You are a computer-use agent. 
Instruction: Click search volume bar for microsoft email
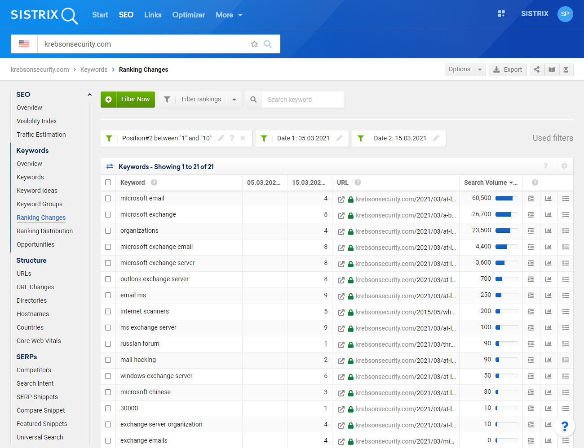(x=506, y=198)
